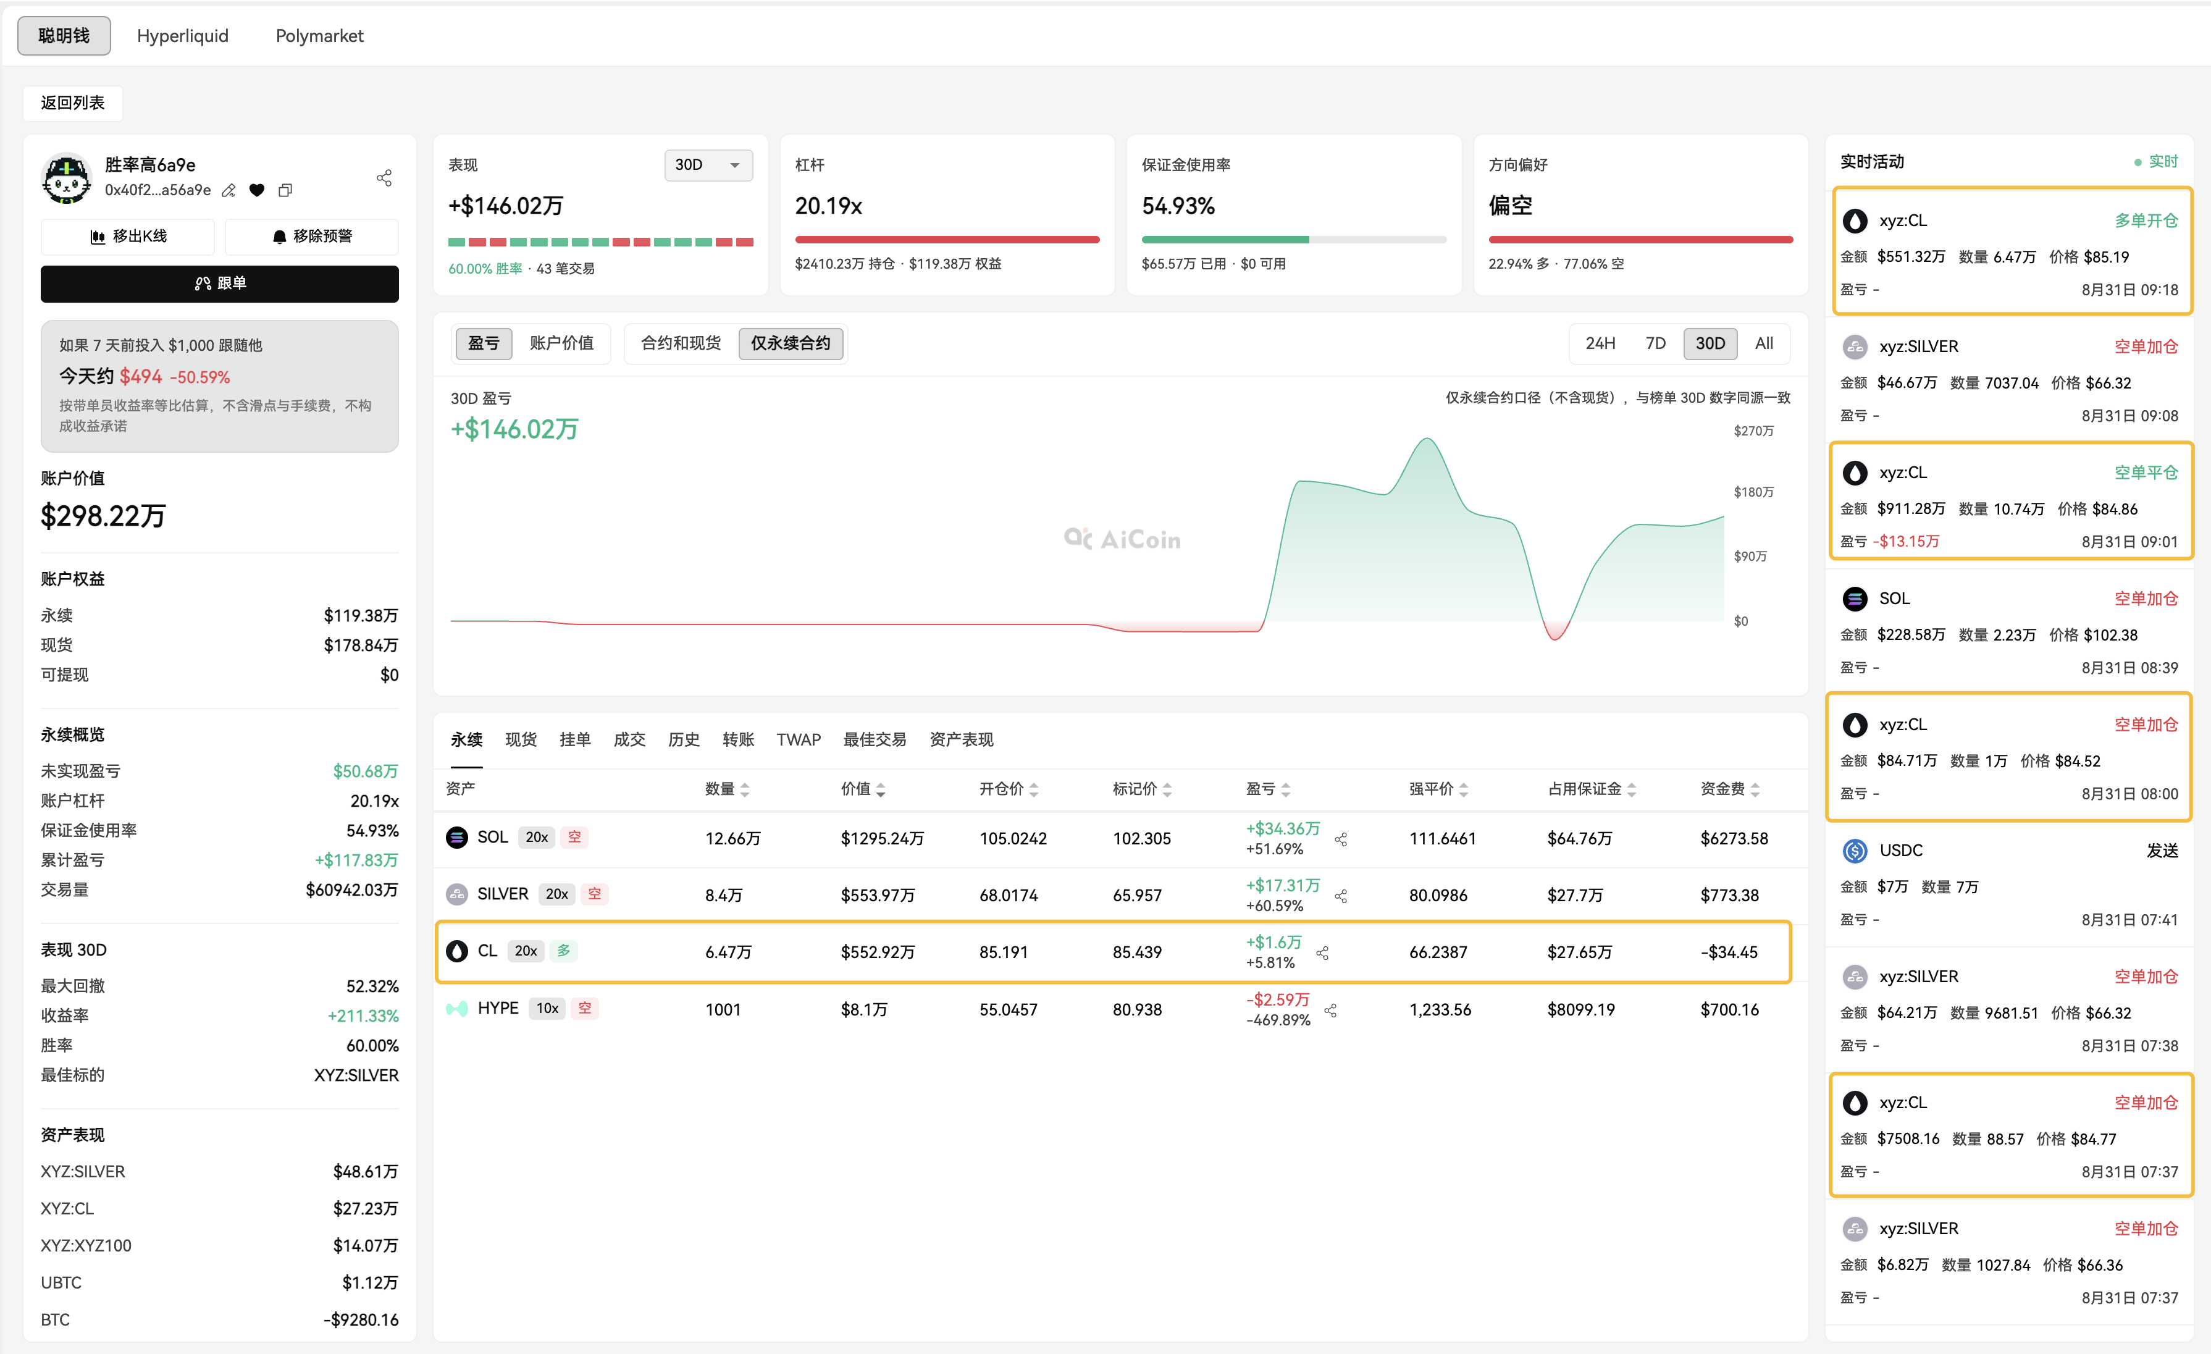This screenshot has height=1354, width=2211.
Task: Share the HYPE position PnL
Action: point(1331,1011)
